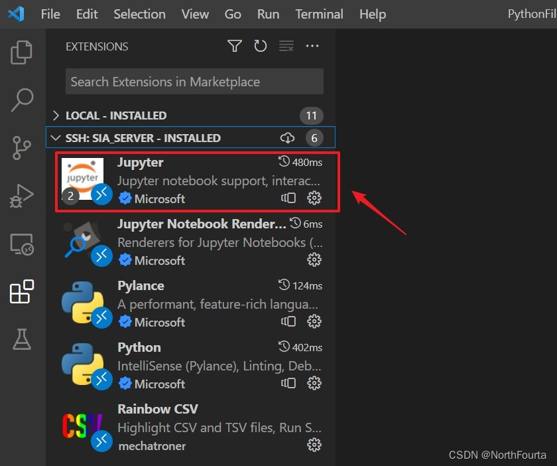This screenshot has width=557, height=466.
Task: Click Jupyter Notebook Renderers 6ms activation time
Action: (306, 224)
